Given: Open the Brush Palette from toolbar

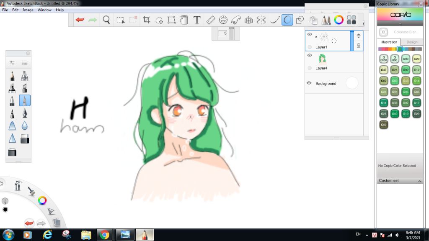Looking at the screenshot, I should coord(326,20).
